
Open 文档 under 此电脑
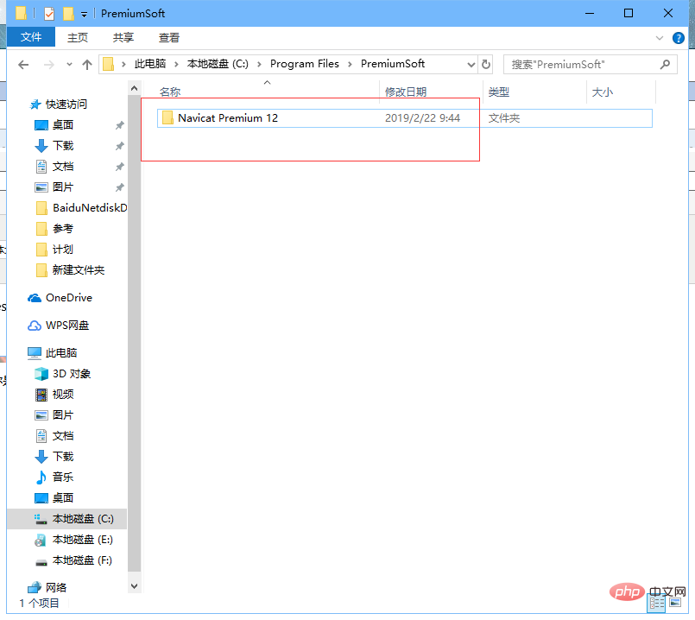pos(62,436)
